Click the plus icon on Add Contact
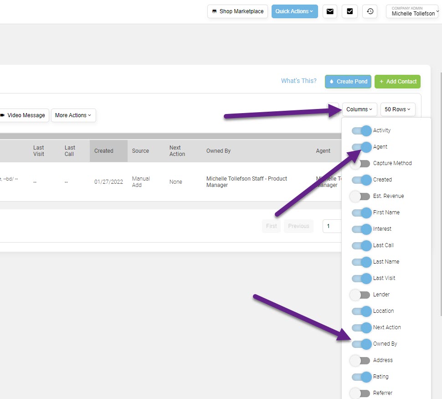Viewport: 442px width, 399px height. click(381, 82)
